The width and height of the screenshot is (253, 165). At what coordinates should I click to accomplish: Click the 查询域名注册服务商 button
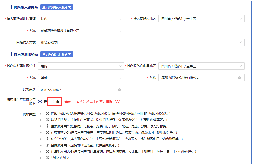57,54
